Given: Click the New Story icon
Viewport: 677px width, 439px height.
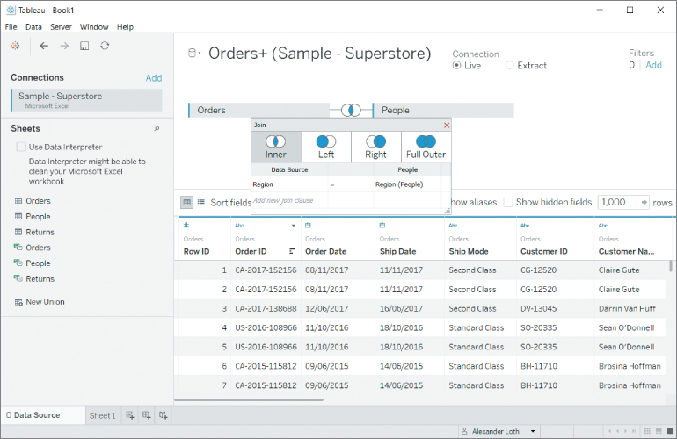Looking at the screenshot, I should [x=163, y=415].
